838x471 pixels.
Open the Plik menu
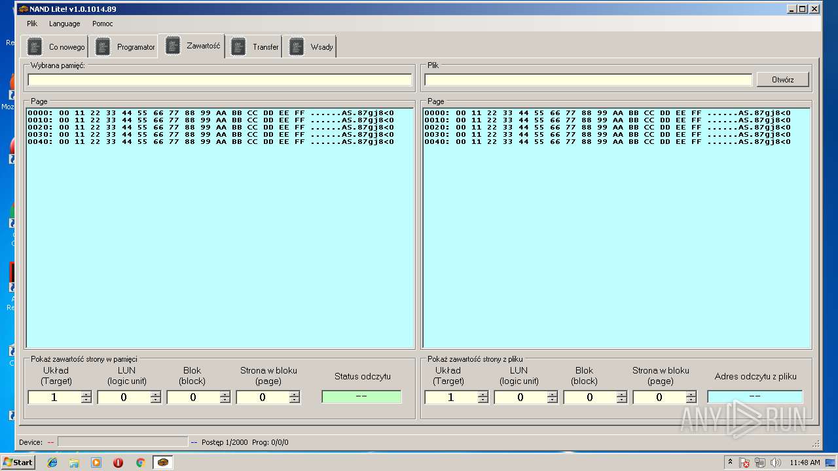point(32,24)
